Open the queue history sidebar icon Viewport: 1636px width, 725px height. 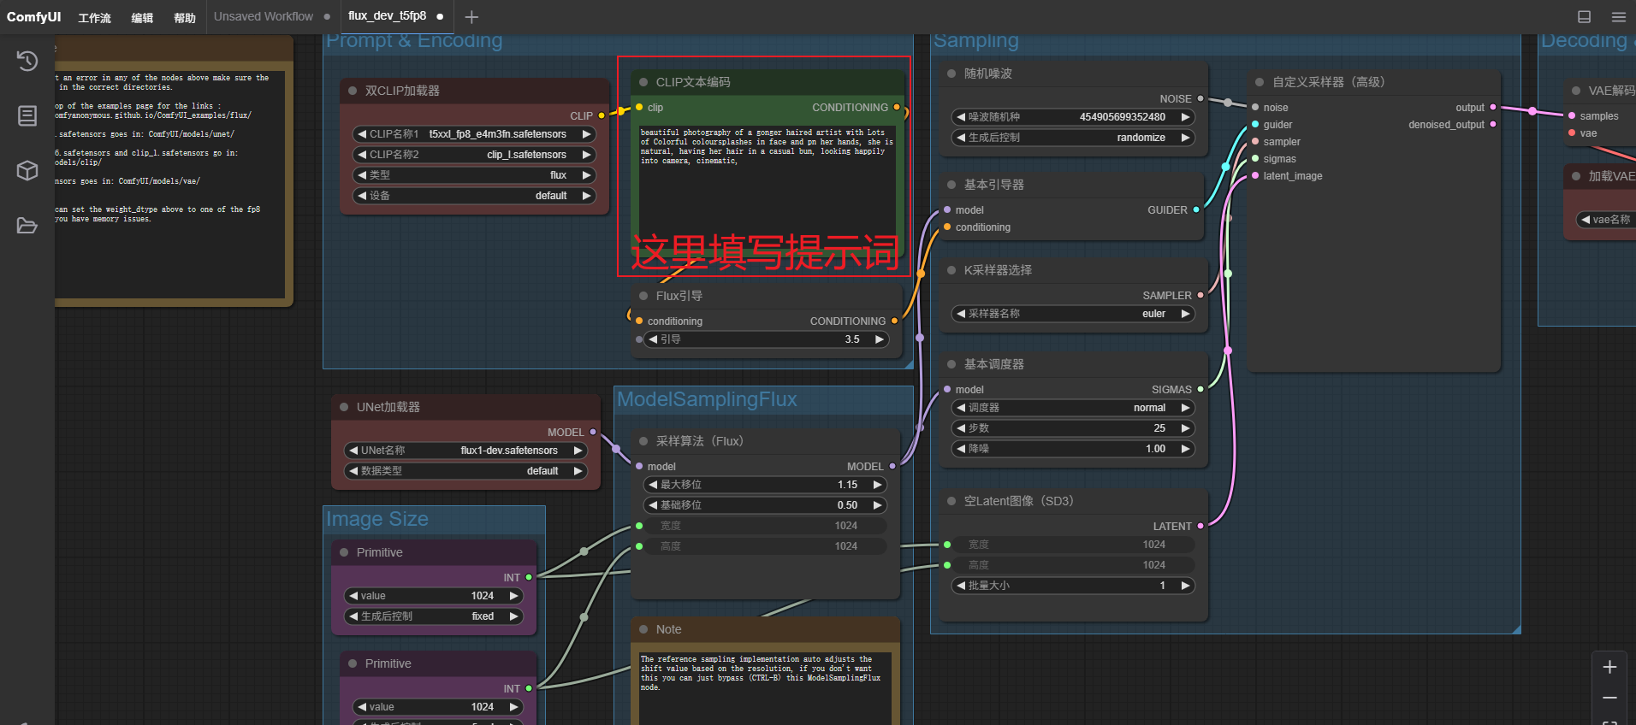[x=27, y=61]
